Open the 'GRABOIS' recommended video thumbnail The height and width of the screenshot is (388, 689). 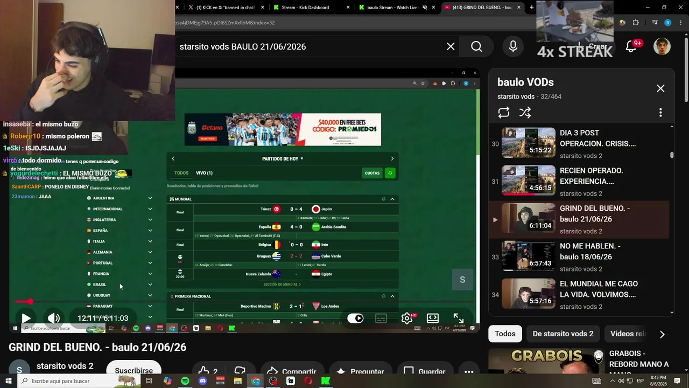coord(546,361)
